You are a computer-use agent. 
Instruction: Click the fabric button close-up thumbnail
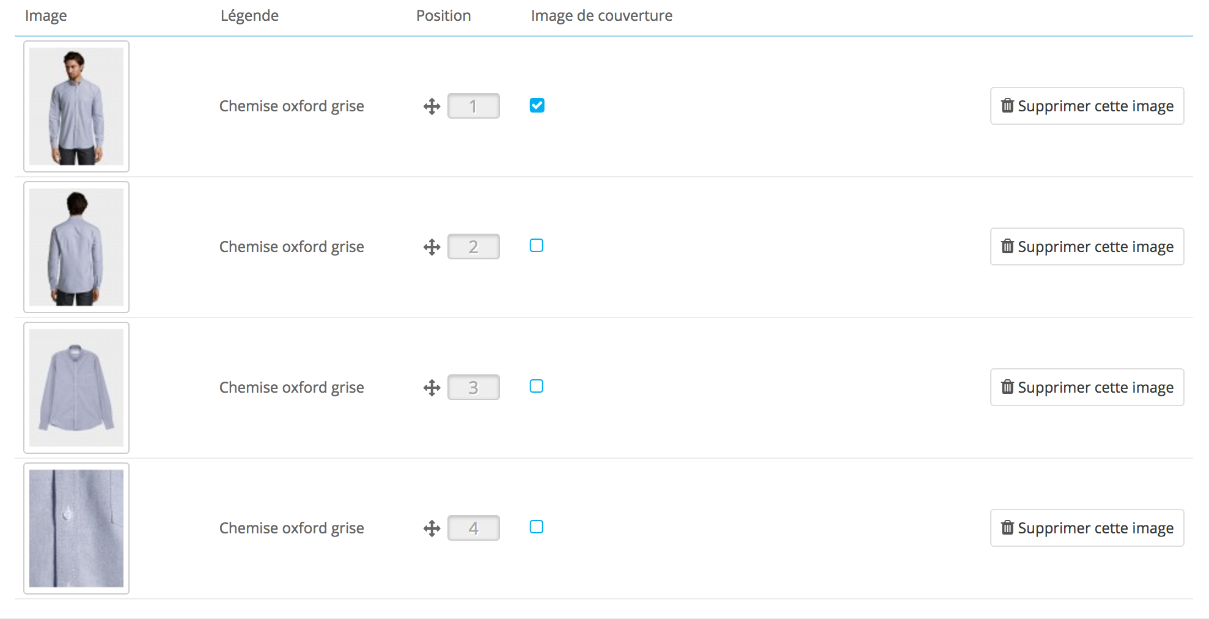click(x=76, y=528)
